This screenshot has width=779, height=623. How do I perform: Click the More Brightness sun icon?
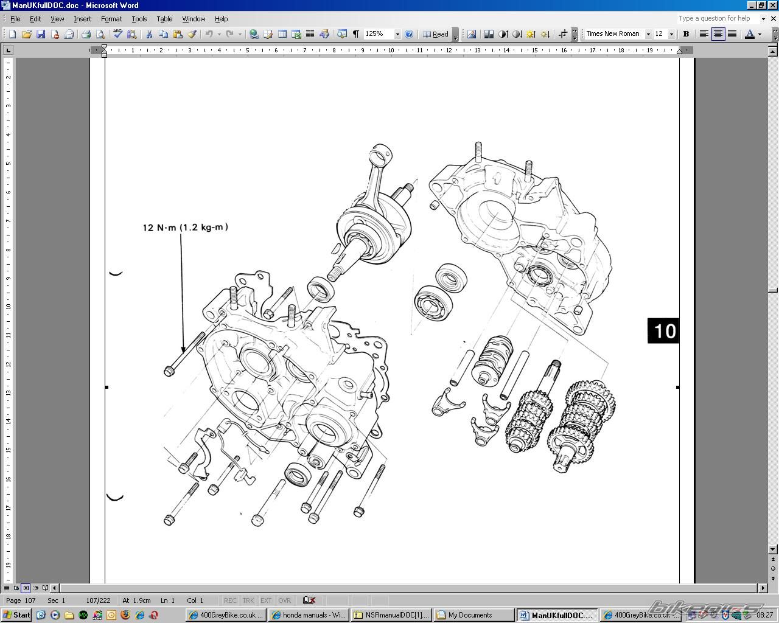coord(531,34)
